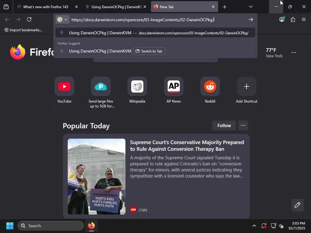Click the Firefox logo on new tab page
Viewport: 311px width, 233px height.
coord(18,52)
